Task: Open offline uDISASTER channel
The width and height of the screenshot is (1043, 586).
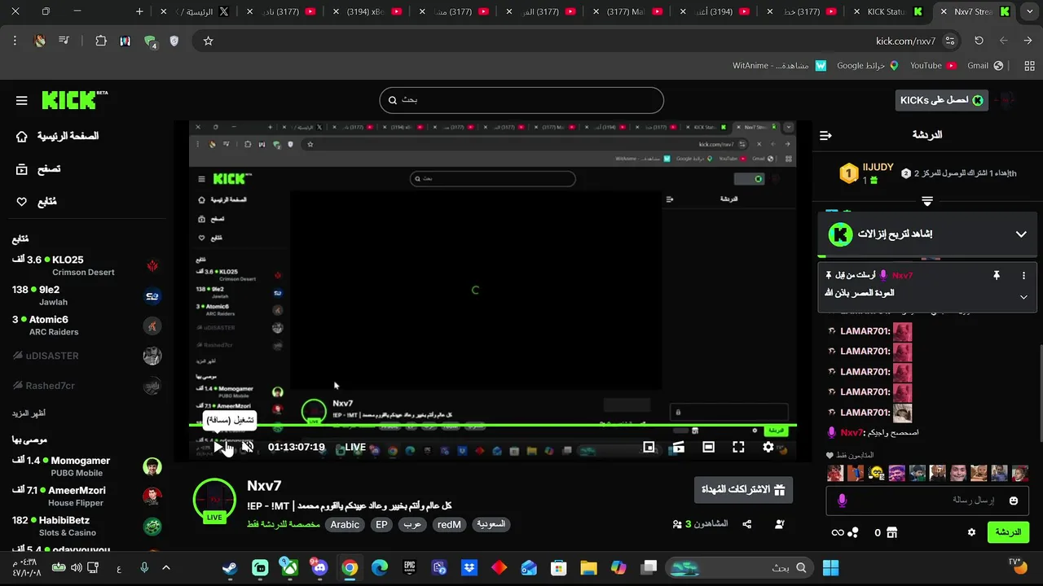Action: tap(87, 356)
